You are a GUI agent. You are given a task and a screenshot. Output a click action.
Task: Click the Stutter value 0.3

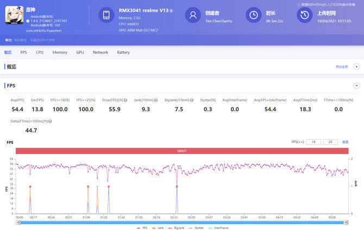point(208,110)
